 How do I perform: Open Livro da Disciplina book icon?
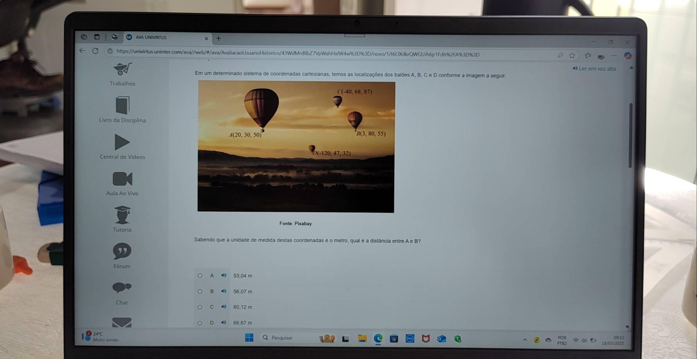pyautogui.click(x=122, y=106)
